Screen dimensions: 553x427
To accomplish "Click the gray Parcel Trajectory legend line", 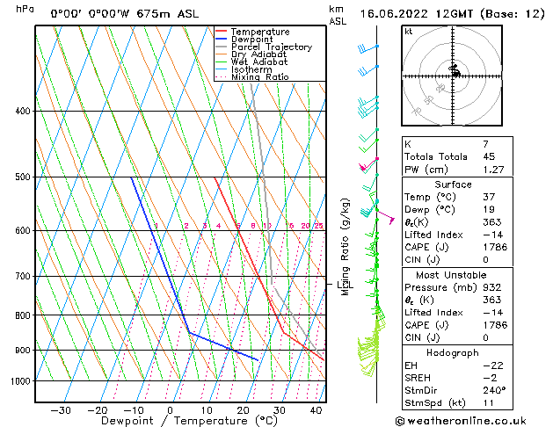I will click(221, 47).
